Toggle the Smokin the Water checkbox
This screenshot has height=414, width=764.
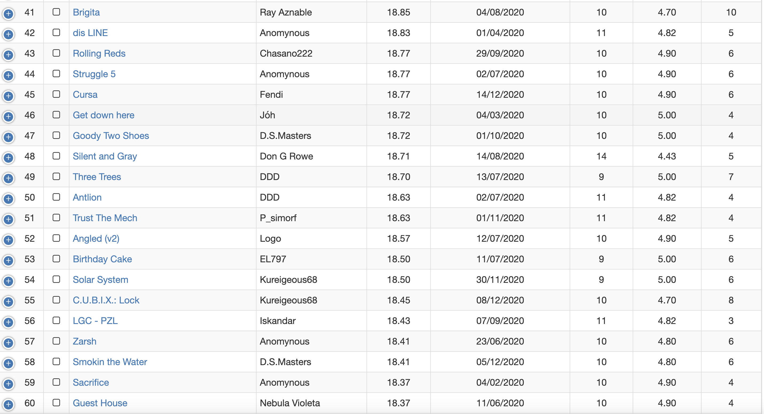56,361
